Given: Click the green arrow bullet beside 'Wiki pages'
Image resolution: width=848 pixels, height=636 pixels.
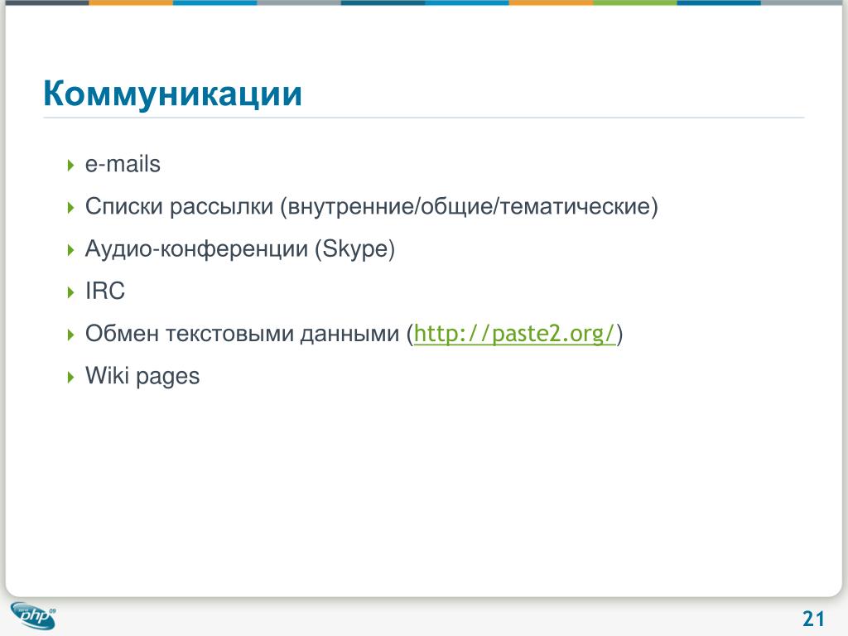Looking at the screenshot, I should [70, 377].
